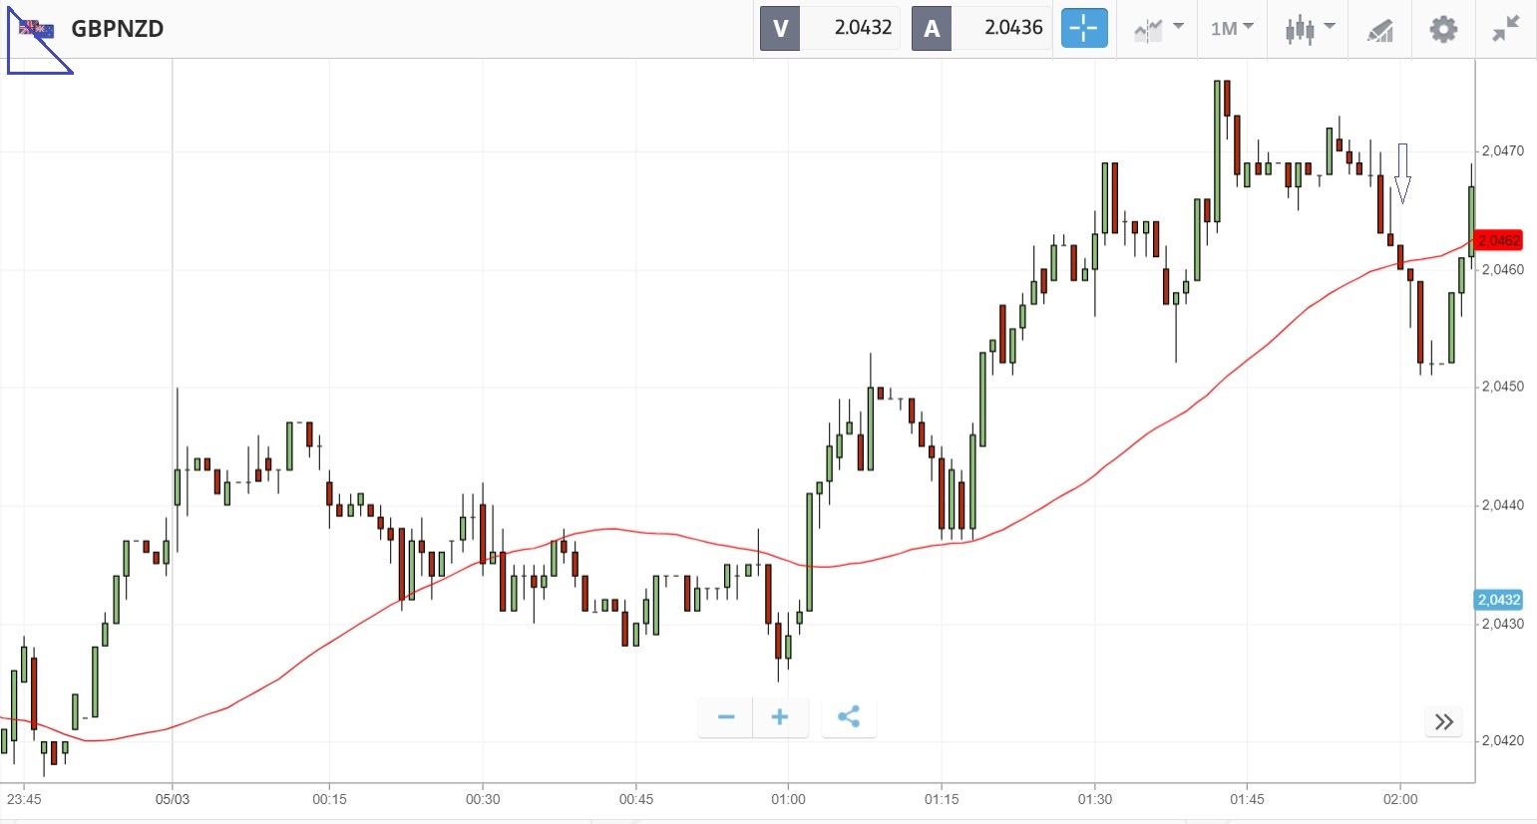
Task: Open the candlestick chart type dropdown
Action: [1309, 29]
